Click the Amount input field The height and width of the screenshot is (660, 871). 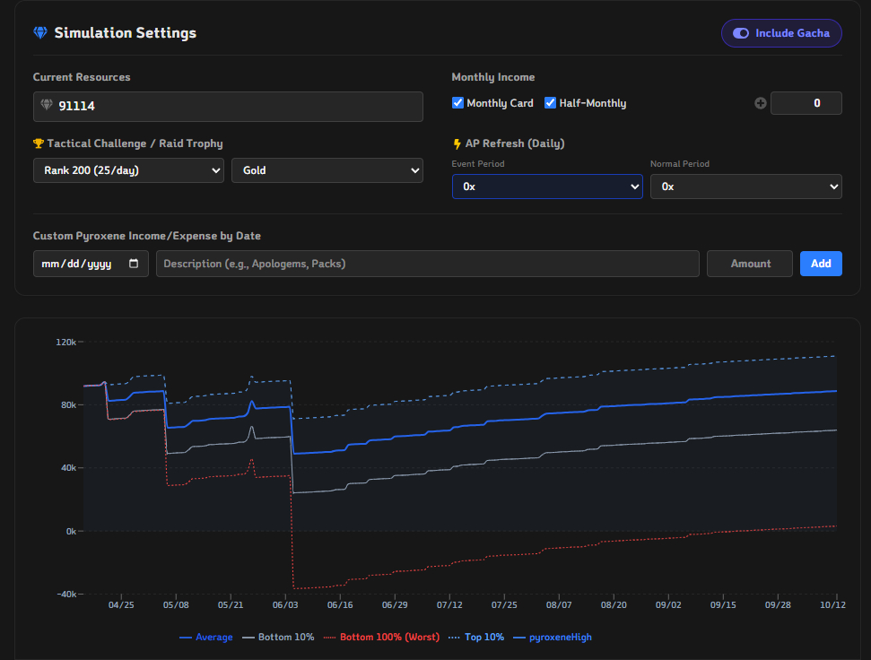point(749,264)
